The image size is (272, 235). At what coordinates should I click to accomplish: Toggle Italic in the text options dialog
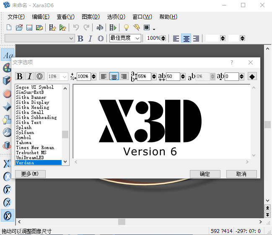[x=30, y=76]
